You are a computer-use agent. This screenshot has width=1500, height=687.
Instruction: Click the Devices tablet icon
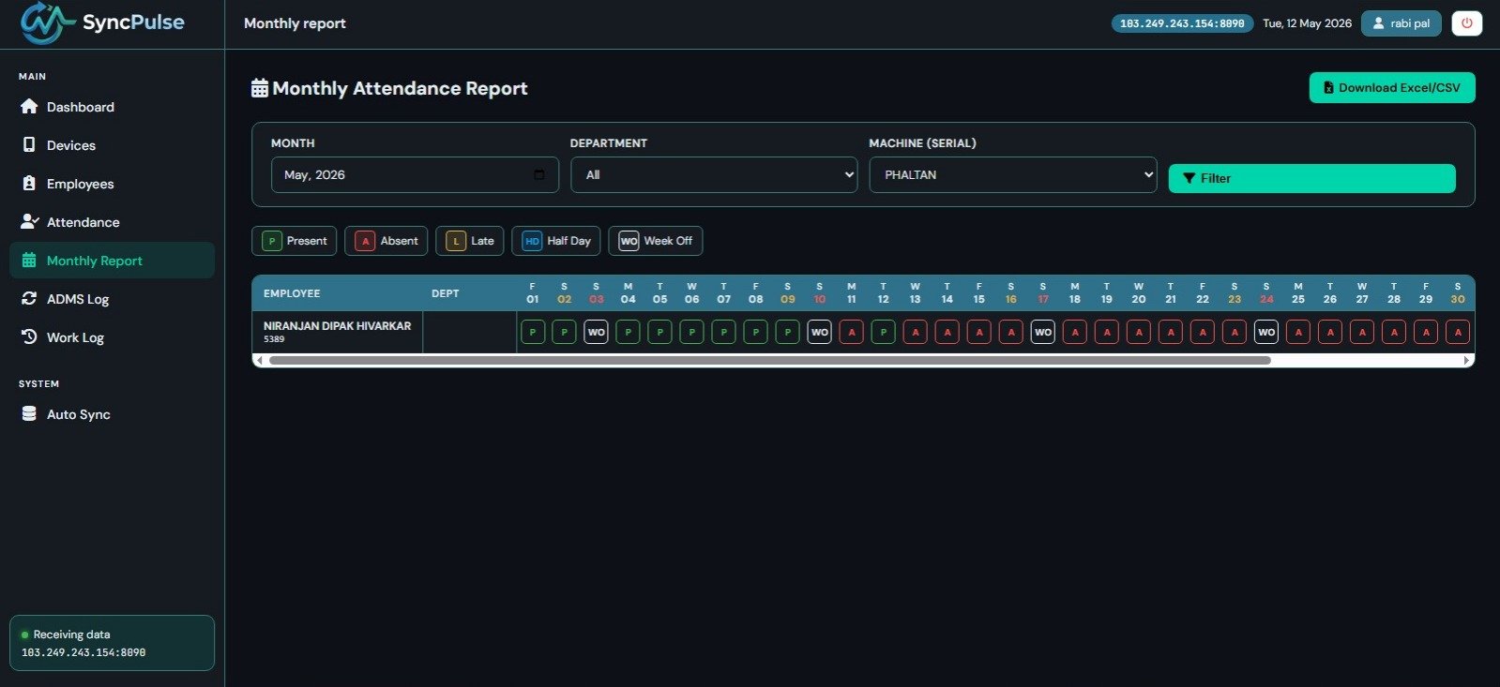click(x=29, y=144)
